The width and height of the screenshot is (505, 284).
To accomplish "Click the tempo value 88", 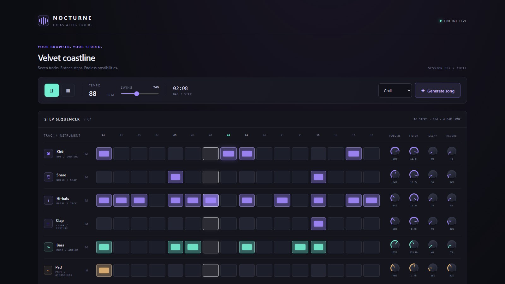I will pyautogui.click(x=93, y=94).
